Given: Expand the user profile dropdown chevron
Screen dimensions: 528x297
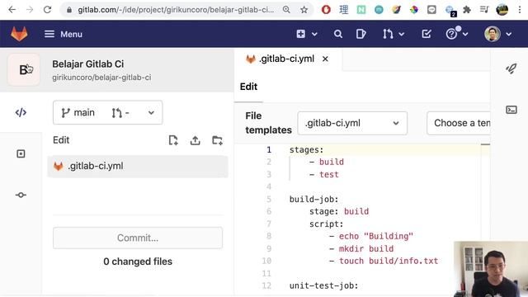Looking at the screenshot, I should coord(509,34).
